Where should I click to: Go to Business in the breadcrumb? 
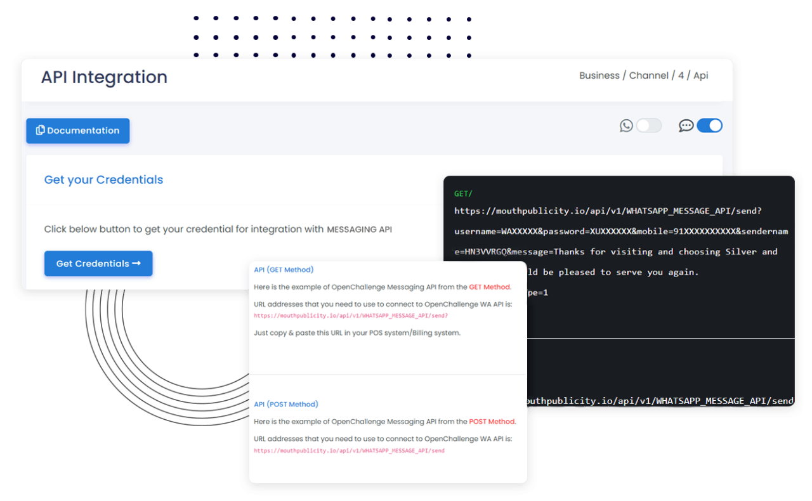pos(599,75)
